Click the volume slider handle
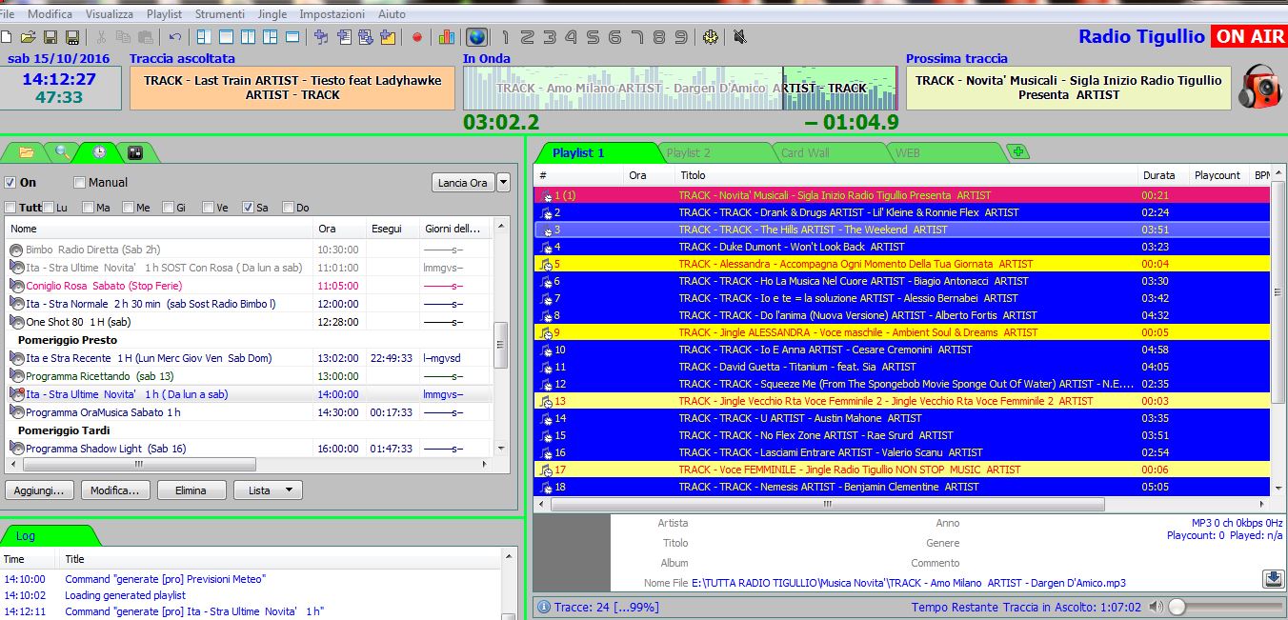The image size is (1288, 620). 1177,607
